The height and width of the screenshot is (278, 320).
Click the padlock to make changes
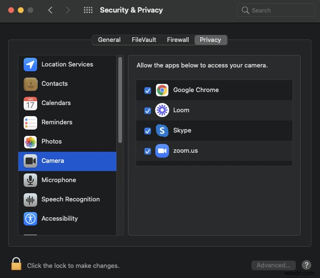click(16, 264)
